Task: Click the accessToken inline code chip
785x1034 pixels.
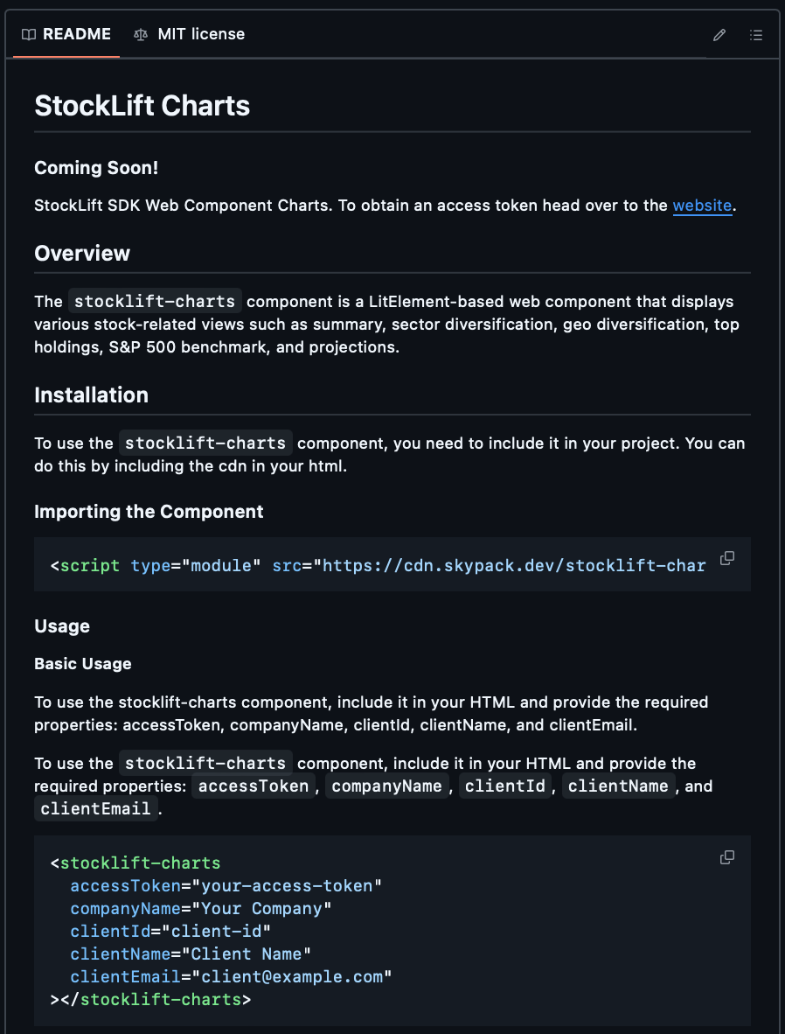Action: 254,786
